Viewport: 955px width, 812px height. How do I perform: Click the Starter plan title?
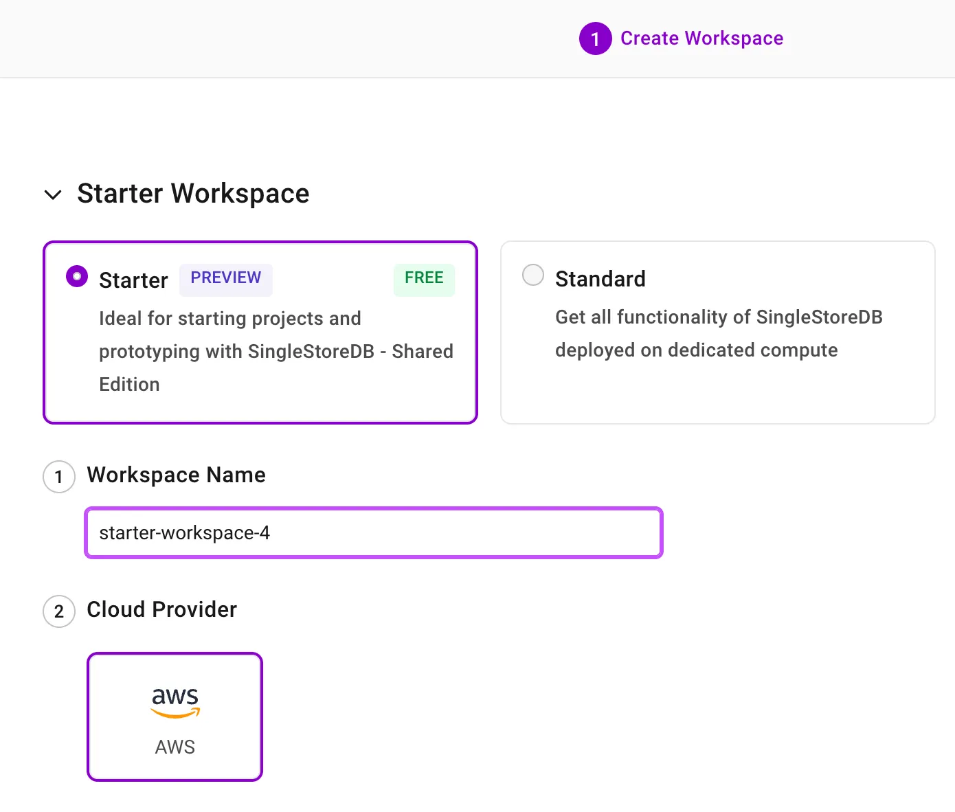(x=133, y=280)
